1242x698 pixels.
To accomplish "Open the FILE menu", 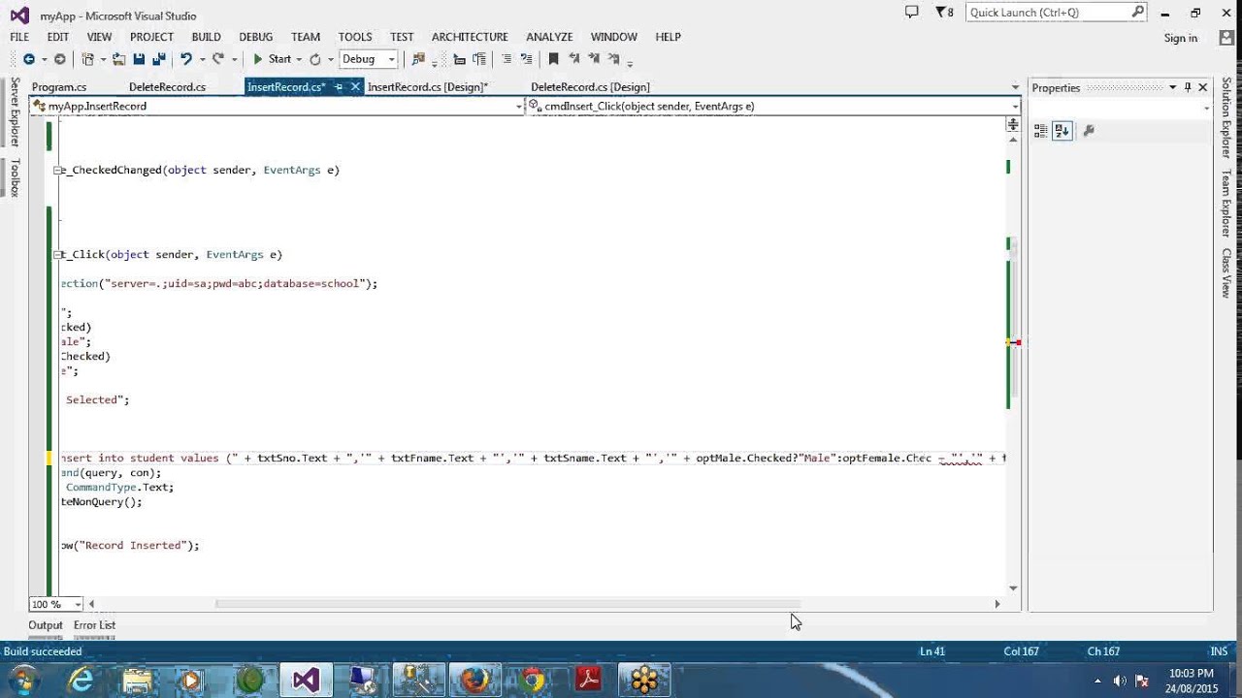I will [19, 37].
